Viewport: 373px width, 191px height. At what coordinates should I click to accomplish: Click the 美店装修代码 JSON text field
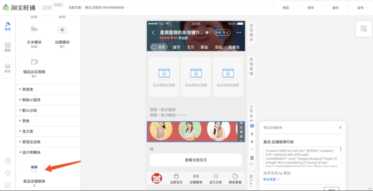(x=301, y=157)
